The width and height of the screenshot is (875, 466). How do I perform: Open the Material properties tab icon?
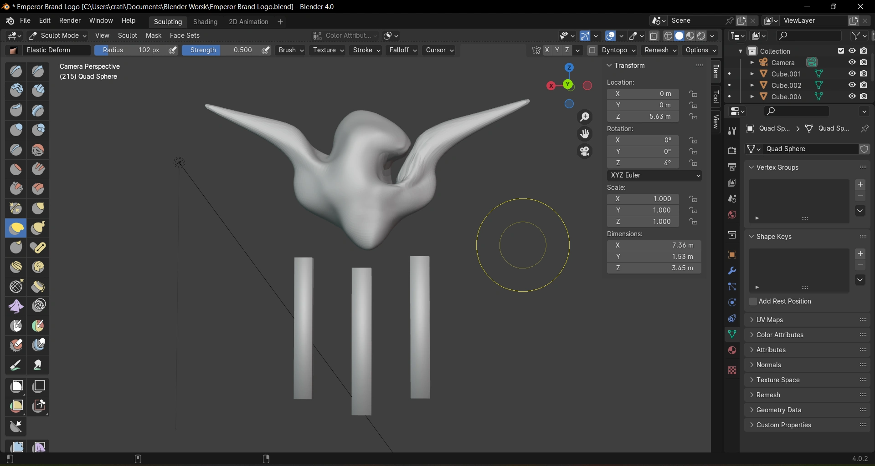[x=732, y=350]
